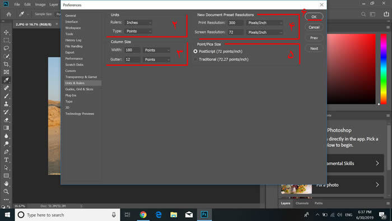Click the Home icon in options bar
Screen dimensions: 392x221
click(9, 14)
